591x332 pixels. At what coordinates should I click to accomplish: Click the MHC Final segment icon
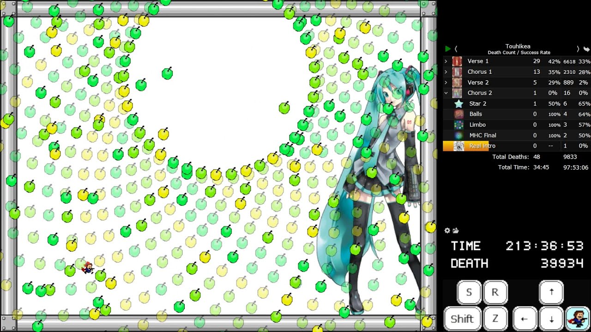point(459,136)
